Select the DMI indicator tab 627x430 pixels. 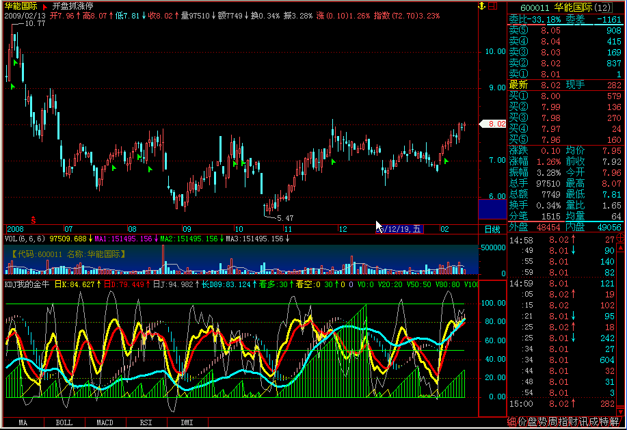[187, 422]
